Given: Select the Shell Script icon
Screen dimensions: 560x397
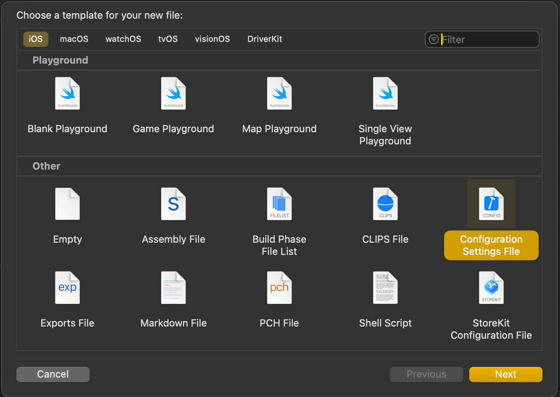Looking at the screenshot, I should pyautogui.click(x=385, y=288).
